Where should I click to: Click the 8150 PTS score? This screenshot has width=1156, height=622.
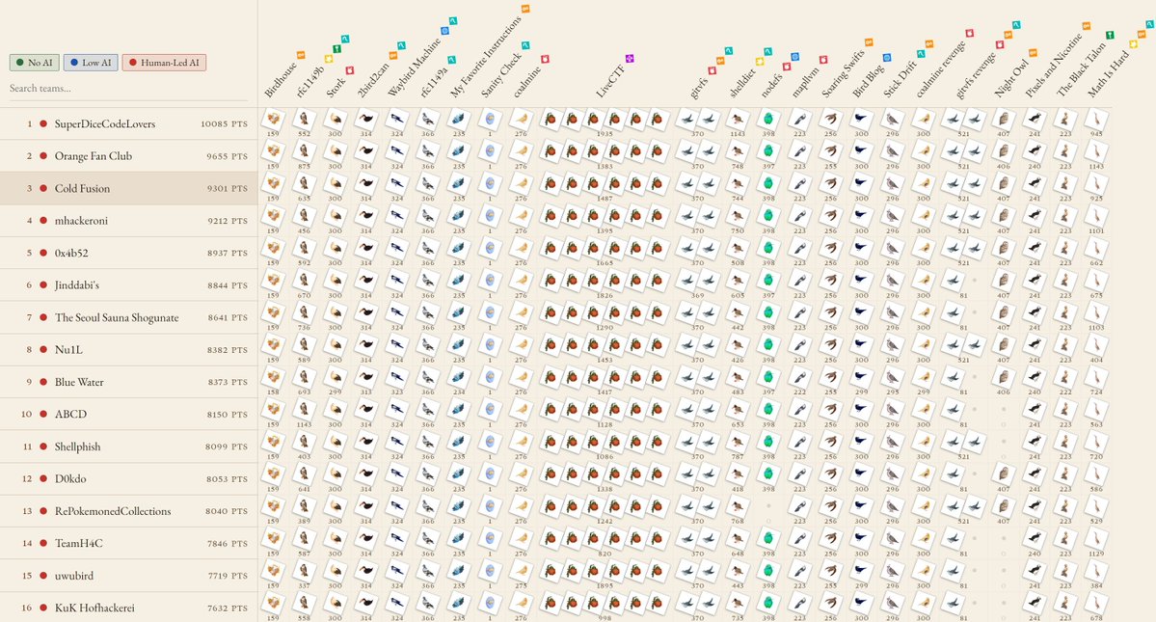point(228,414)
